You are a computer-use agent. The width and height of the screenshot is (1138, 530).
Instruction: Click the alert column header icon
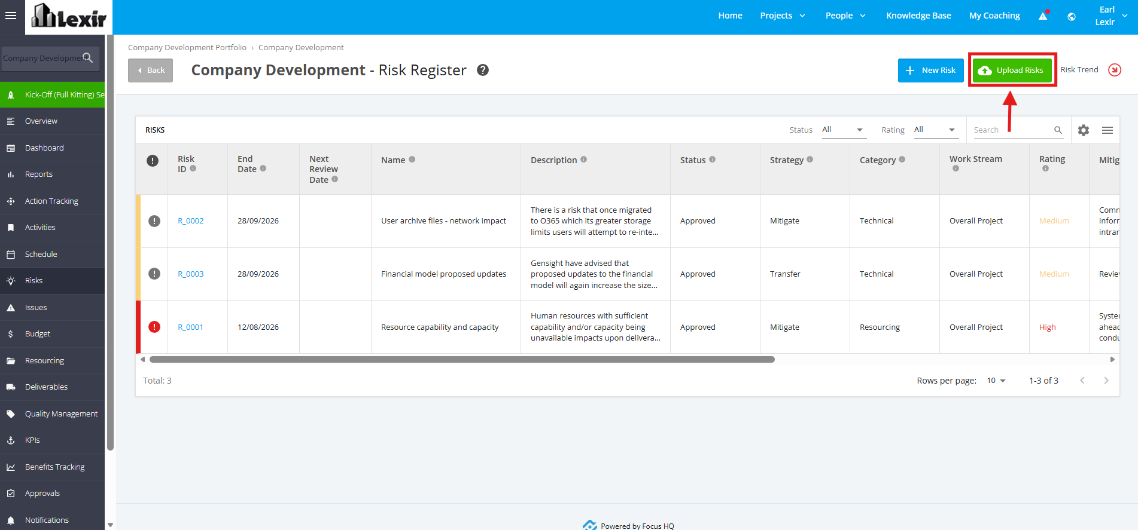(x=153, y=161)
